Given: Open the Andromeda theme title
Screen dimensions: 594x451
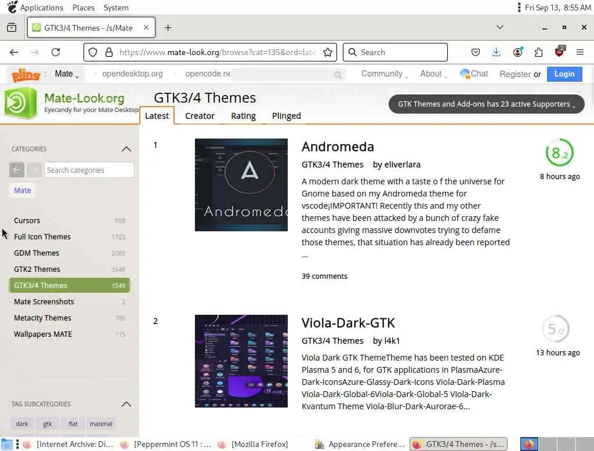Looking at the screenshot, I should point(338,147).
